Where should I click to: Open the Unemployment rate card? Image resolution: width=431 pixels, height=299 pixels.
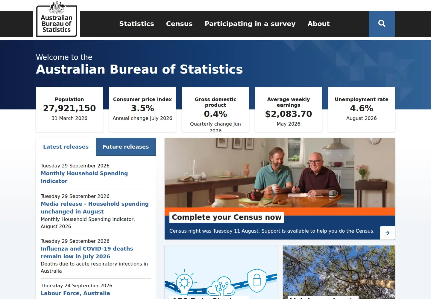(362, 109)
